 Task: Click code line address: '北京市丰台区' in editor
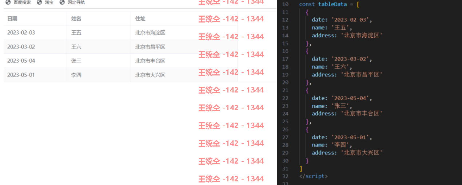coord(347,114)
